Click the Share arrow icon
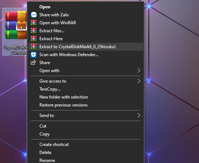Viewport: 199px width, 163px height. click(33, 63)
